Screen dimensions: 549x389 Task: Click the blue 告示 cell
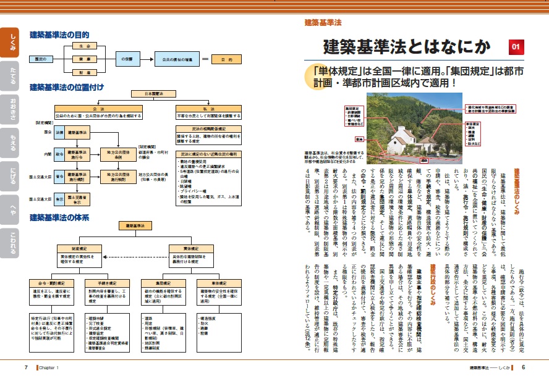pyautogui.click(x=59, y=199)
